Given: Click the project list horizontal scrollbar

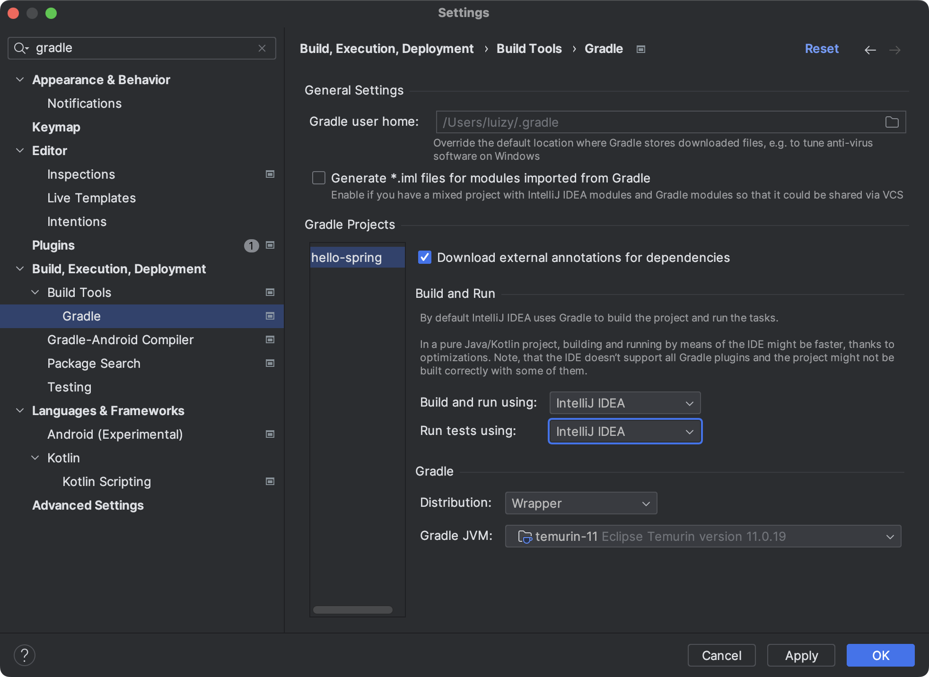Looking at the screenshot, I should pos(352,610).
